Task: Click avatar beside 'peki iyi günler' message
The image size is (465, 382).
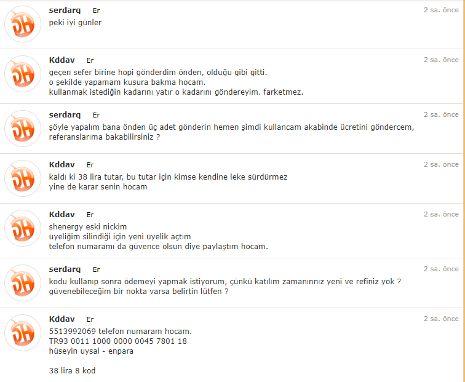Action: (x=23, y=24)
